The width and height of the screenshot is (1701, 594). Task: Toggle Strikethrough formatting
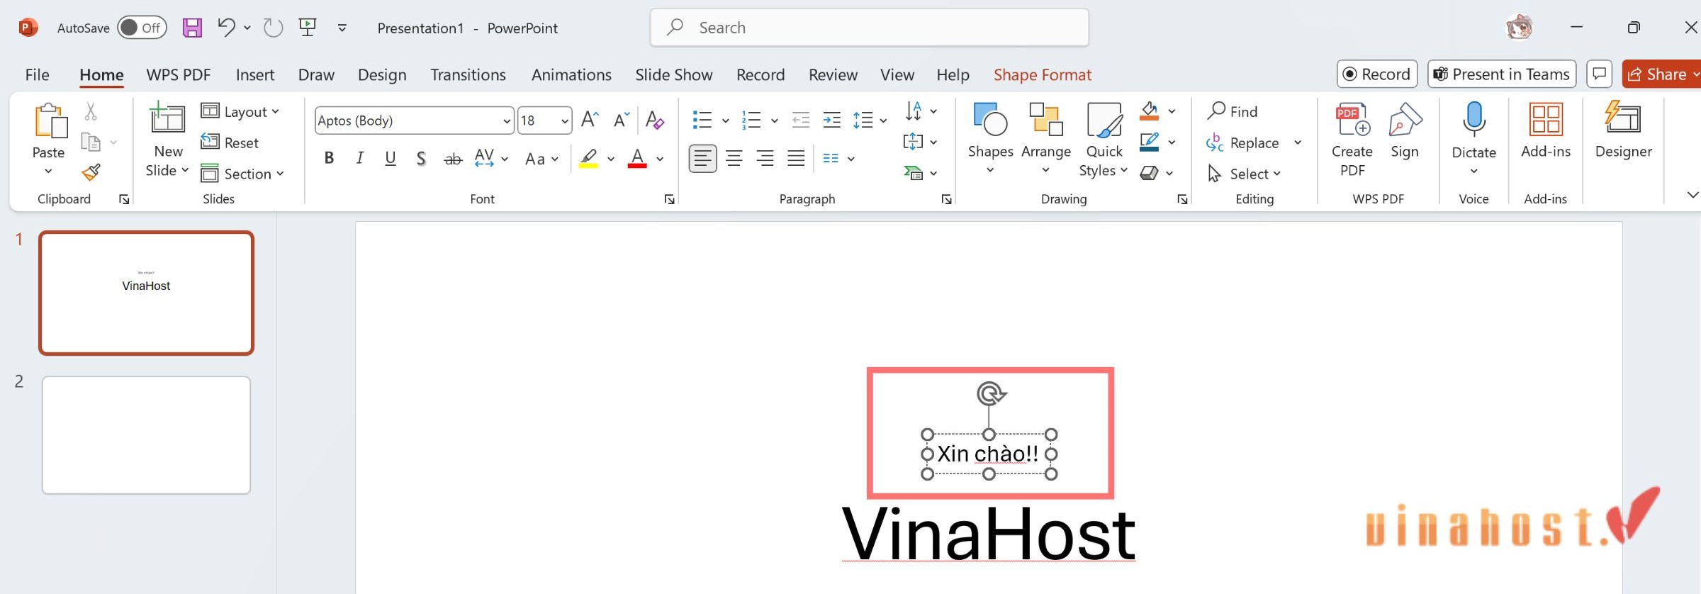[453, 159]
